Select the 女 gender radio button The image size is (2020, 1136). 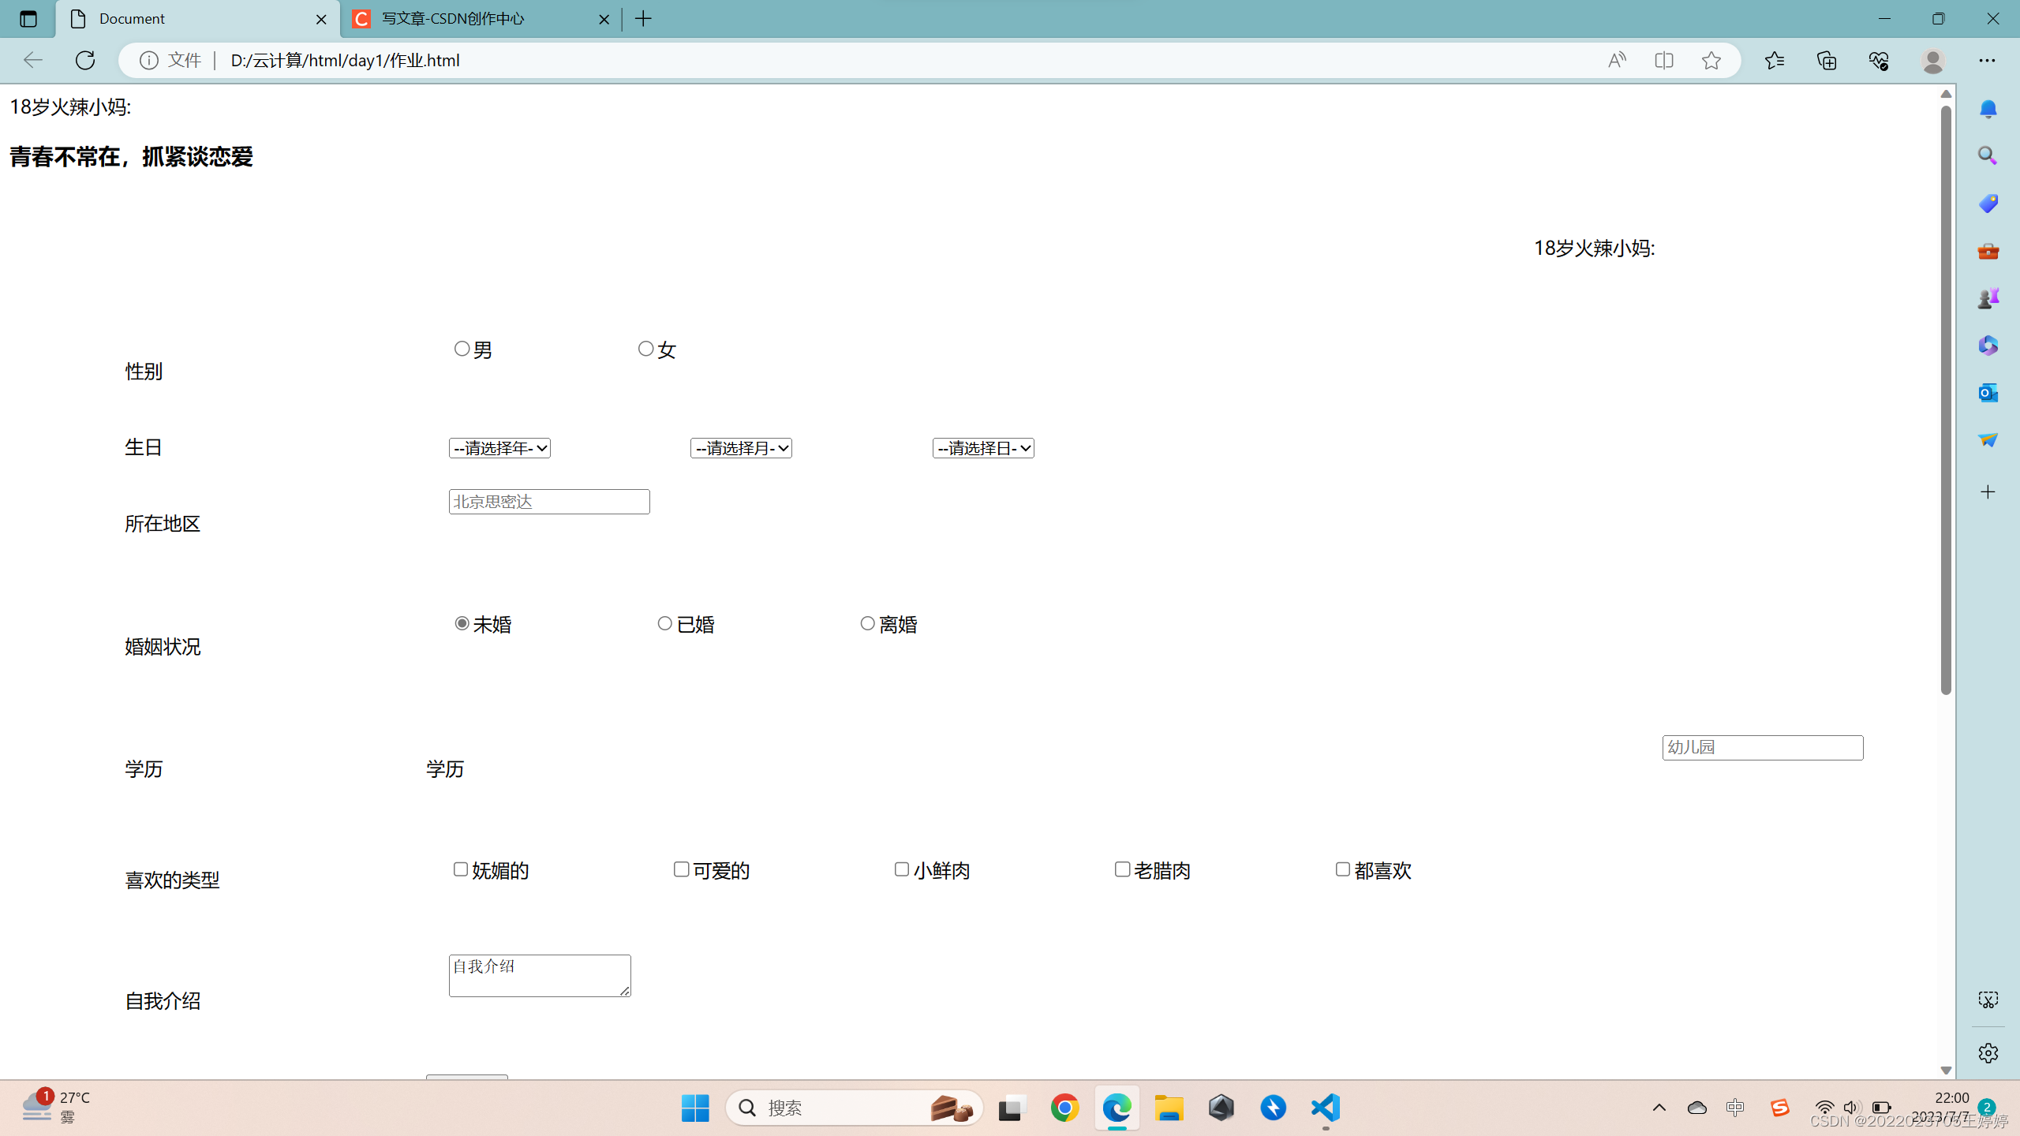[x=646, y=348]
